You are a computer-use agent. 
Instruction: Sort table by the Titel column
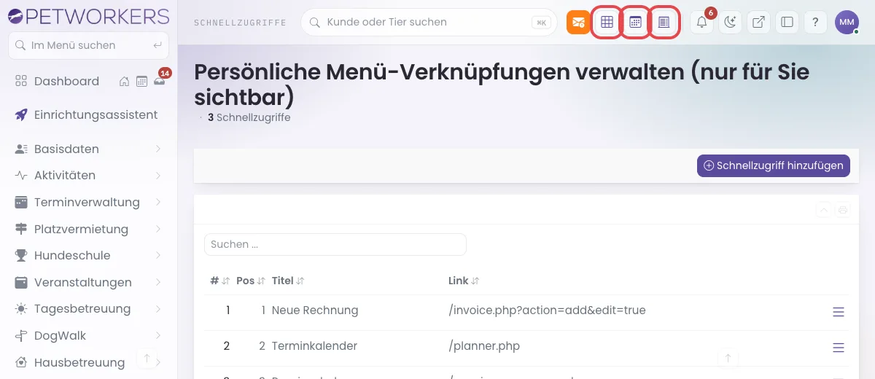coord(288,281)
